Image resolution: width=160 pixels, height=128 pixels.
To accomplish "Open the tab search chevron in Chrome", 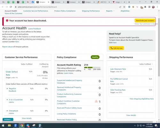I will click(x=140, y=2).
